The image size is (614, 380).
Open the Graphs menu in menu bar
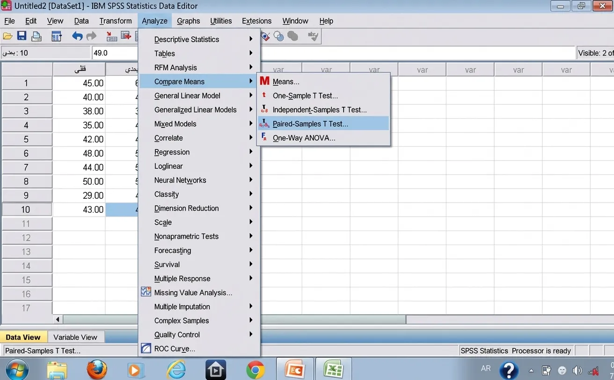(189, 21)
